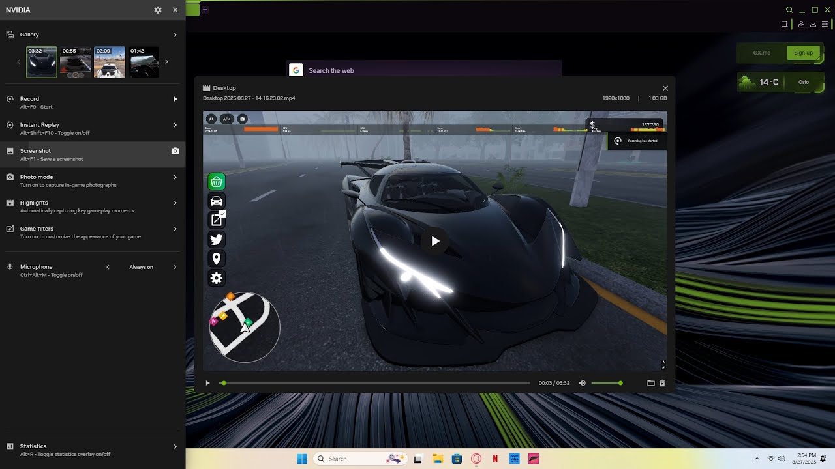The width and height of the screenshot is (835, 469).
Task: Click the GX.me link
Action: [761, 53]
